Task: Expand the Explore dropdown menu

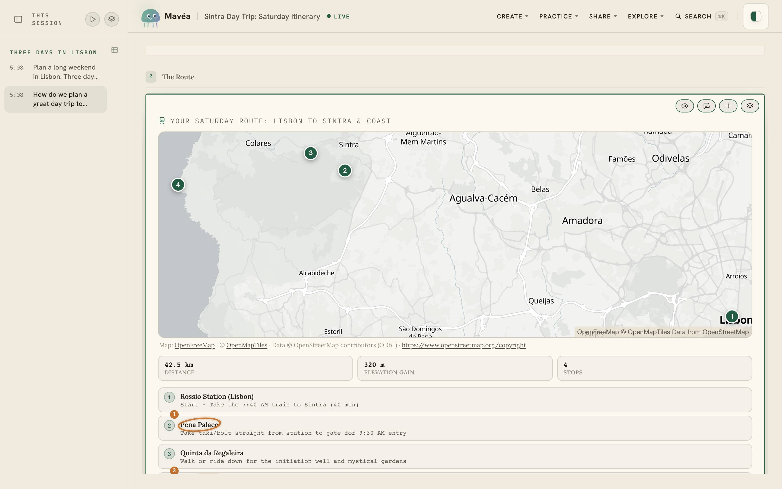Action: (x=646, y=17)
